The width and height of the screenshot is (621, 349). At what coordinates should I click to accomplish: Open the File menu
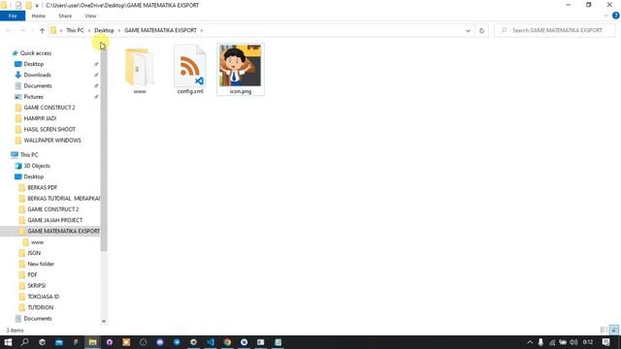point(13,16)
